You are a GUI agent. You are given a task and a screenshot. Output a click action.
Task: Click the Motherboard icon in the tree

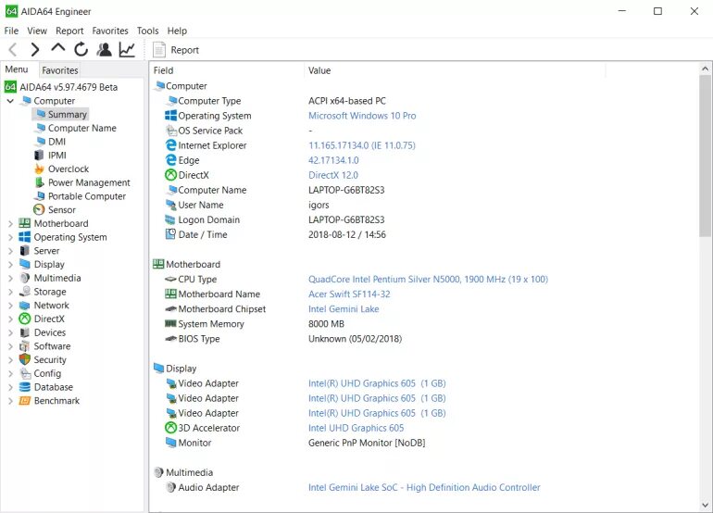[x=25, y=223]
